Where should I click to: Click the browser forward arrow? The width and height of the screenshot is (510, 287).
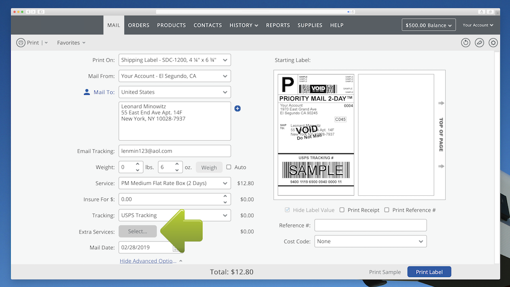tap(33, 12)
